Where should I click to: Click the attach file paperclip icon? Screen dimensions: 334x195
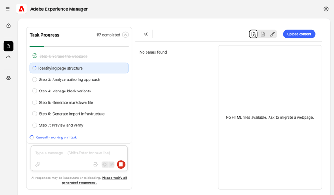coord(37,165)
